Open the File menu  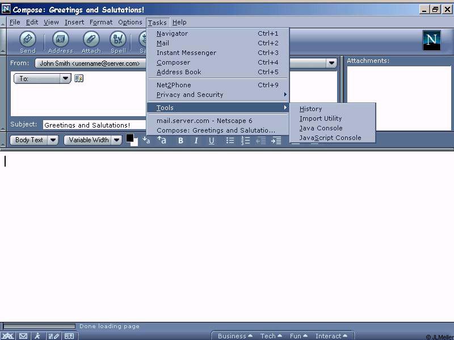pos(15,22)
